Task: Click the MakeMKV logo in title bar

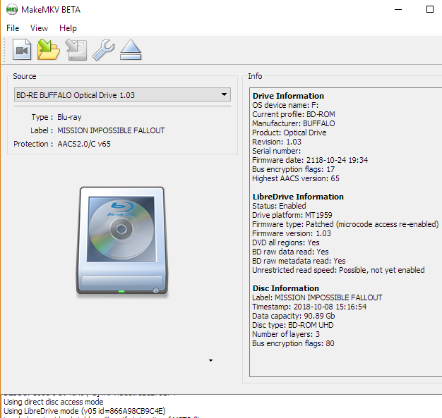Action: tap(12, 10)
